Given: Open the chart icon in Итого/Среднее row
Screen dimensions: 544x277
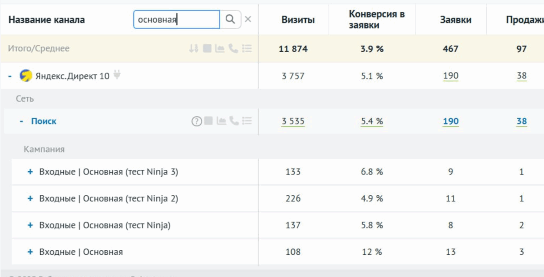Looking at the screenshot, I should (220, 48).
